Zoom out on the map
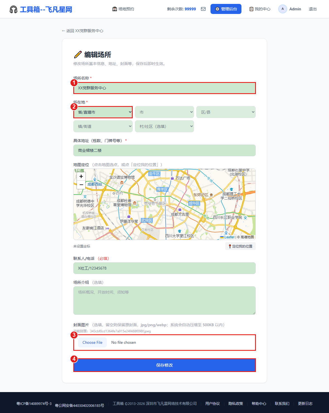329x413 pixels. click(x=81, y=185)
